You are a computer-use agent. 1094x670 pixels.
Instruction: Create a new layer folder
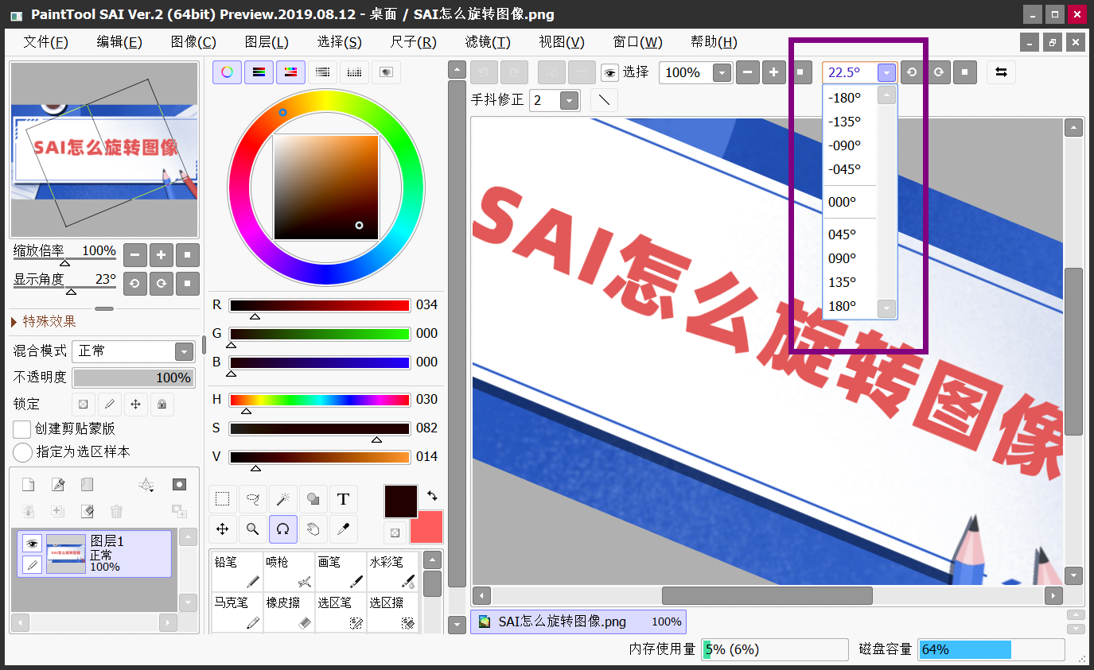click(87, 484)
